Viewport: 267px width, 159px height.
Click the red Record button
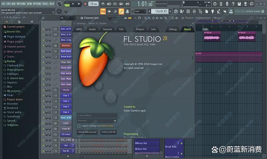85,4
